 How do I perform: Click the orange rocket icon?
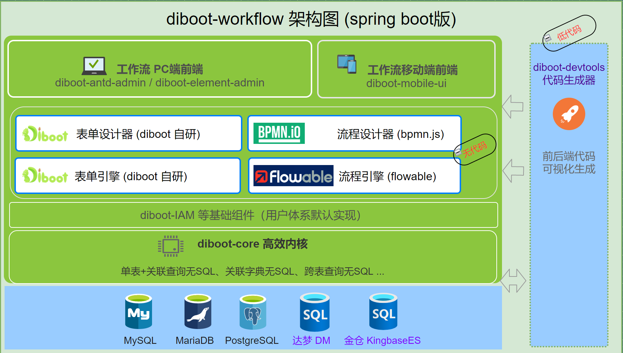pyautogui.click(x=569, y=114)
